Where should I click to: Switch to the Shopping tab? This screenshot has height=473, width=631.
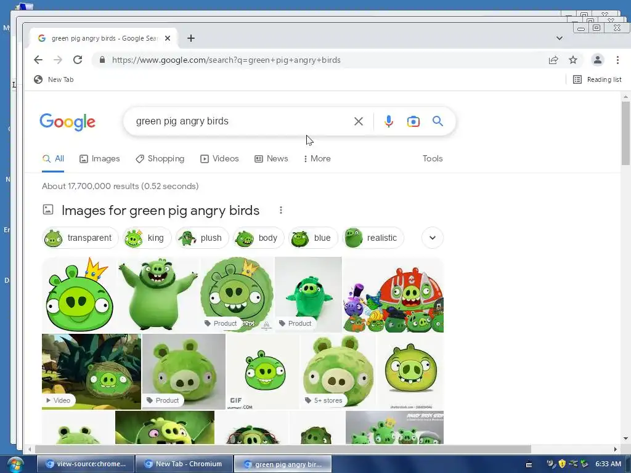click(x=160, y=158)
